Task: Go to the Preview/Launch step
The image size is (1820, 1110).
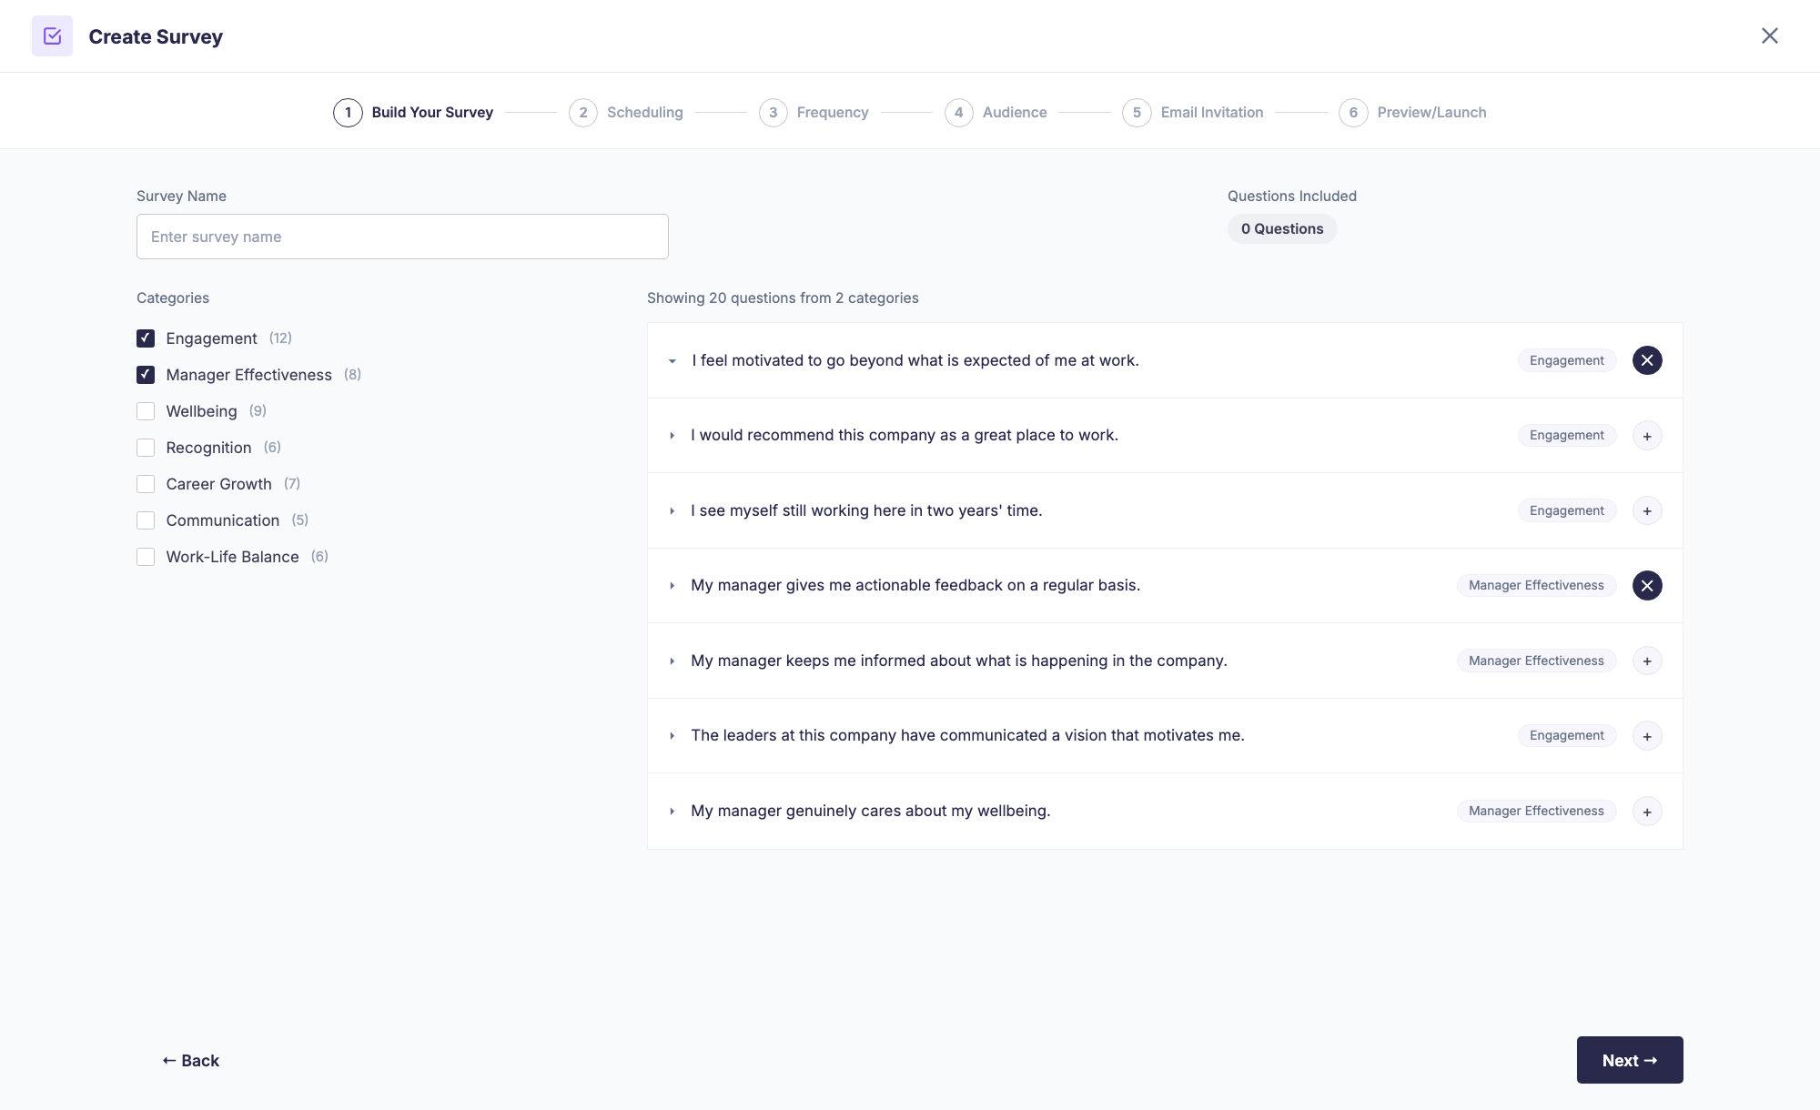Action: (x=1412, y=113)
